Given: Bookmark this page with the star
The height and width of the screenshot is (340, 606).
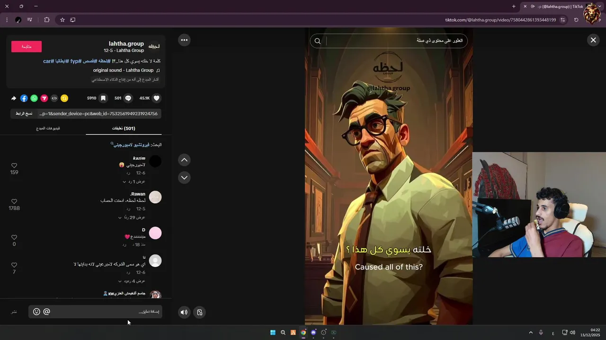Looking at the screenshot, I should tap(62, 20).
